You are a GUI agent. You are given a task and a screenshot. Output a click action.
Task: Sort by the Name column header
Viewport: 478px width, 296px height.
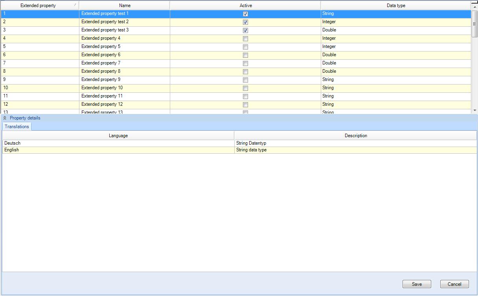pos(125,6)
